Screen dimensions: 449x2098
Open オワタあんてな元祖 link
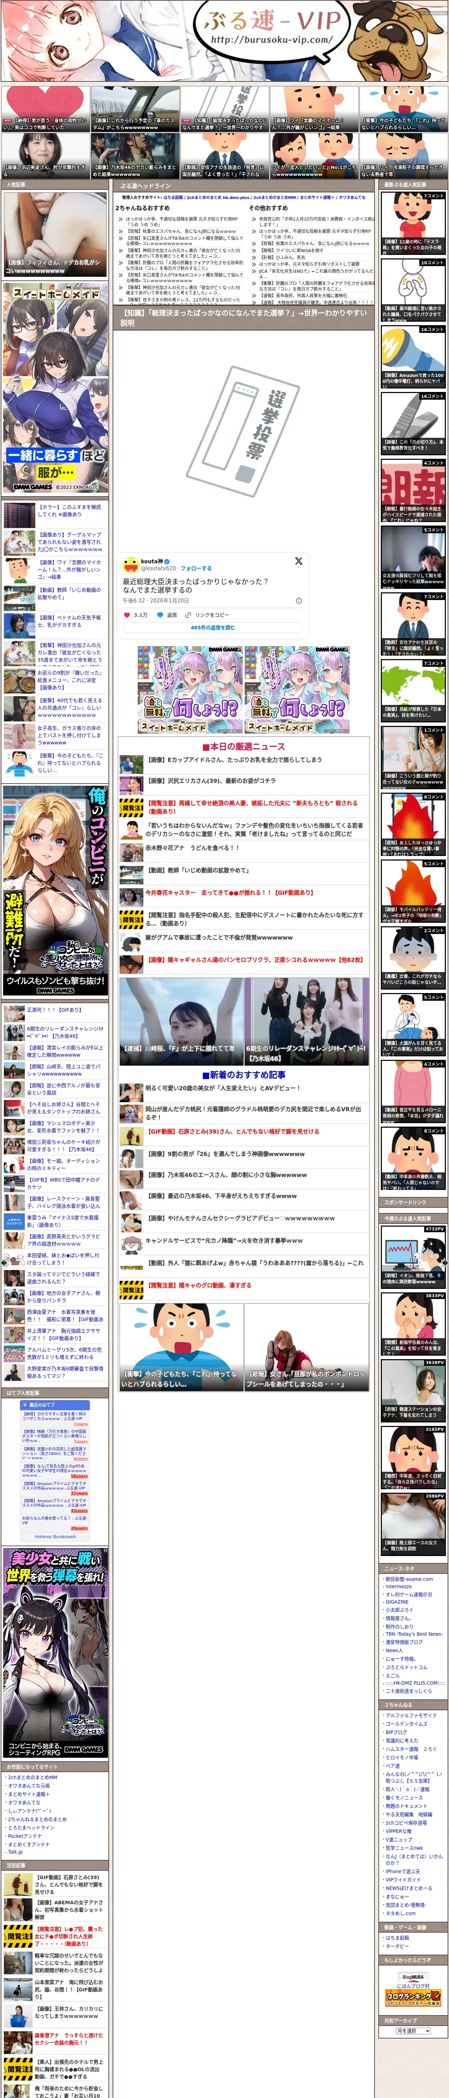[x=29, y=1786]
